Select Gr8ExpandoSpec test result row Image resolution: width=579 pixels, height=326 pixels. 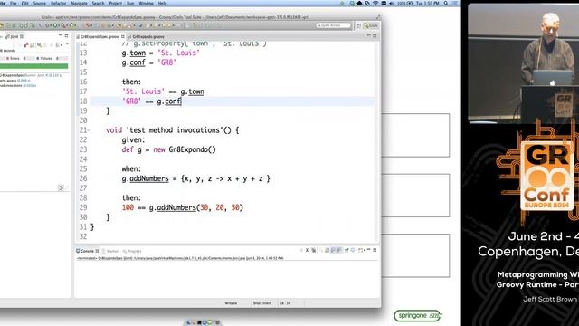[x=32, y=75]
